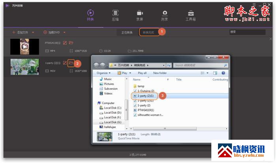Expand the Play dropdown arrow

coord(130,73)
